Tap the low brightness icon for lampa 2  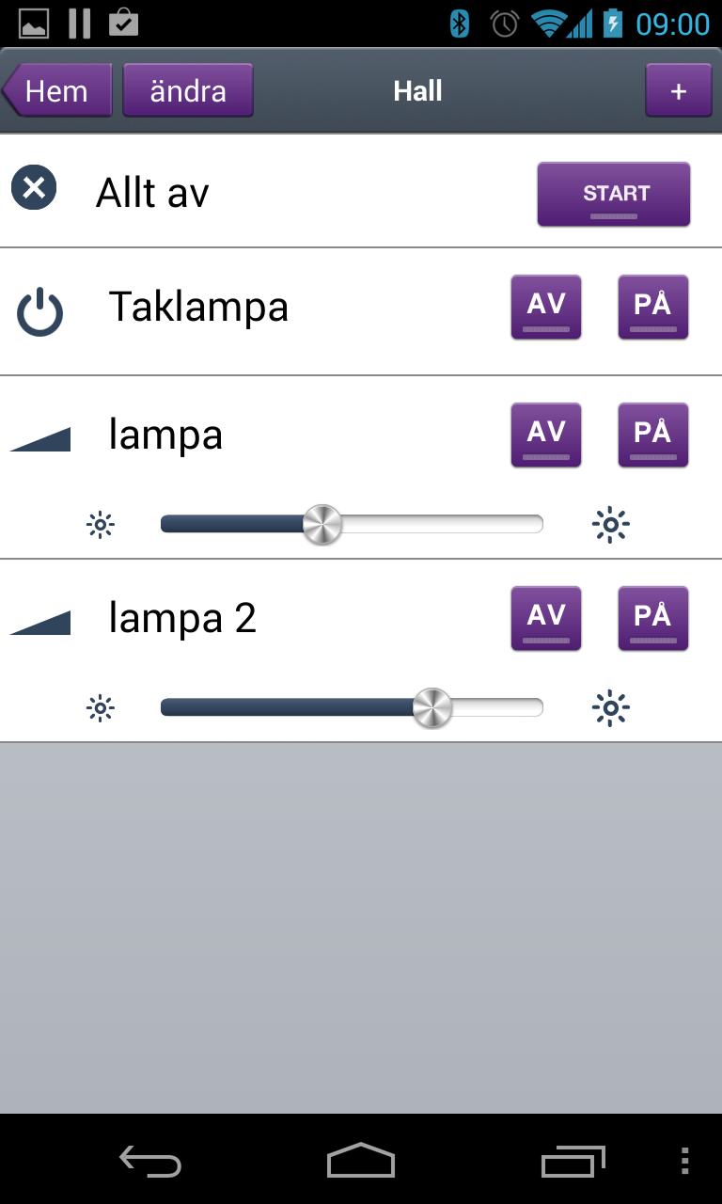(100, 707)
